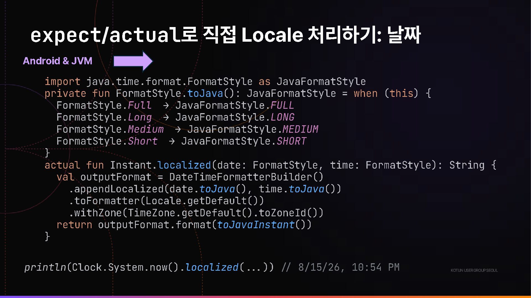Screen dimensions: 531x298
Task: Click ".withZone" method call
Action: coord(95,213)
